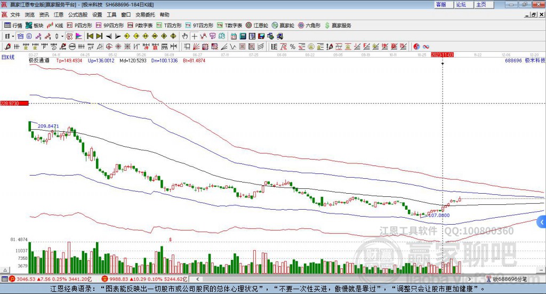Open the calculator icon in the toolbar

coord(243,36)
